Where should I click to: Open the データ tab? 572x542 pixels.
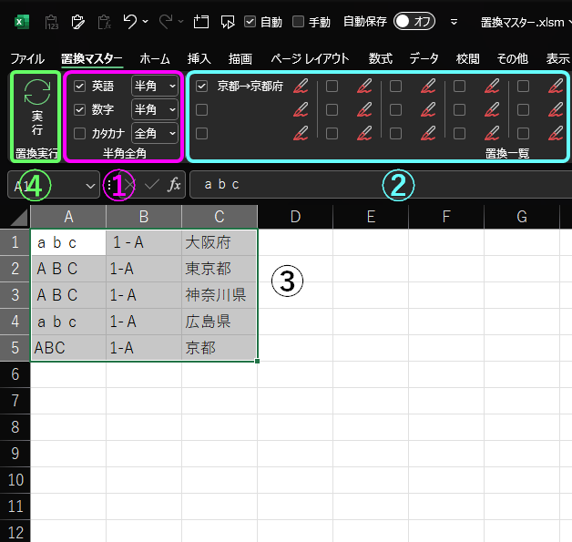point(424,58)
